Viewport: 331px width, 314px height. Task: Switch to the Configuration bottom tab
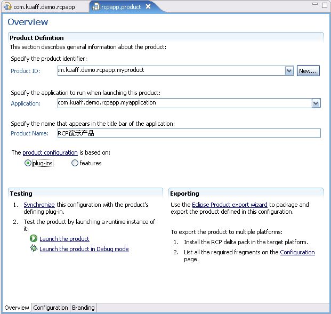51,308
